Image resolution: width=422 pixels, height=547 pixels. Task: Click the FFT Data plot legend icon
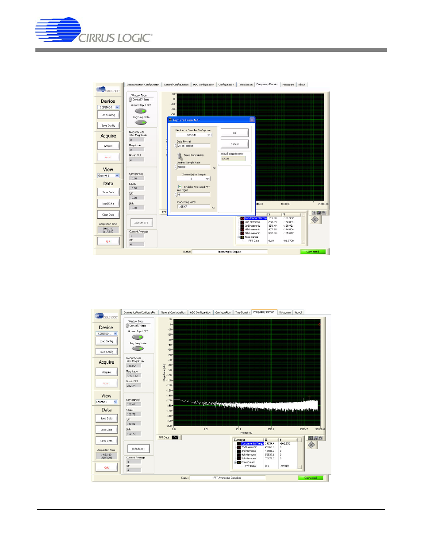point(175,438)
